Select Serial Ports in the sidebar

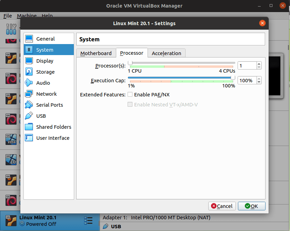[x=49, y=105]
